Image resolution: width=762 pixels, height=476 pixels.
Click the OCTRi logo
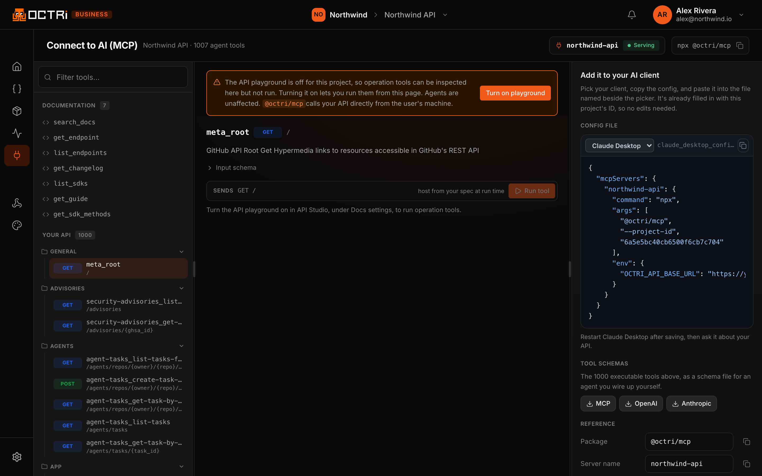(x=40, y=15)
